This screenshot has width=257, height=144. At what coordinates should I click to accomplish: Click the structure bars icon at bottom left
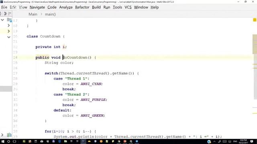[x=9, y=135]
